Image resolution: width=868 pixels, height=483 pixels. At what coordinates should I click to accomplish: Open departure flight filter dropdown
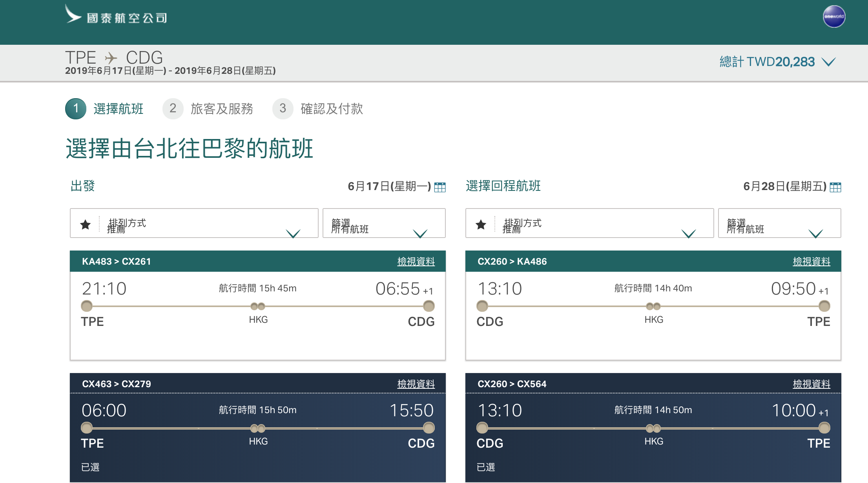(x=384, y=223)
